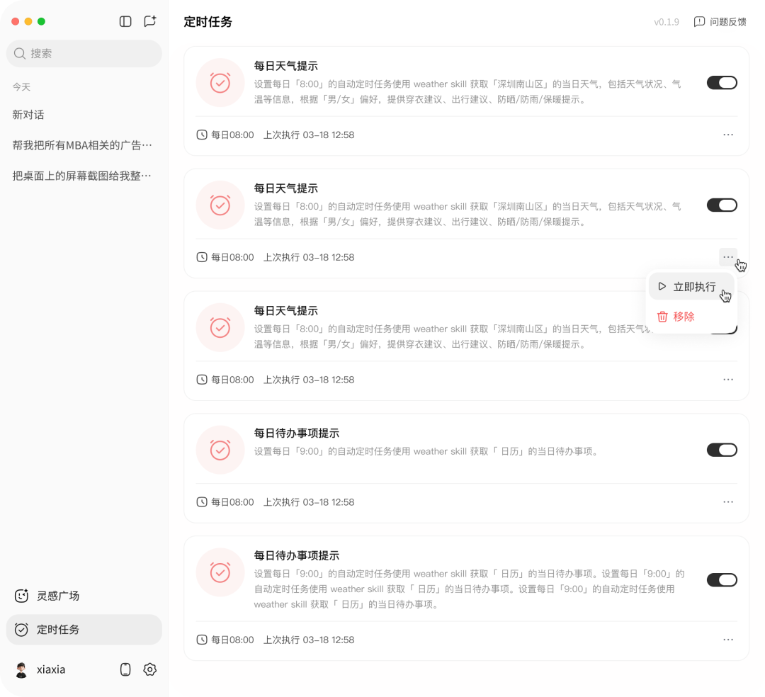Click the phone device icon near xiaxia
Image resolution: width=765 pixels, height=697 pixels.
point(125,669)
